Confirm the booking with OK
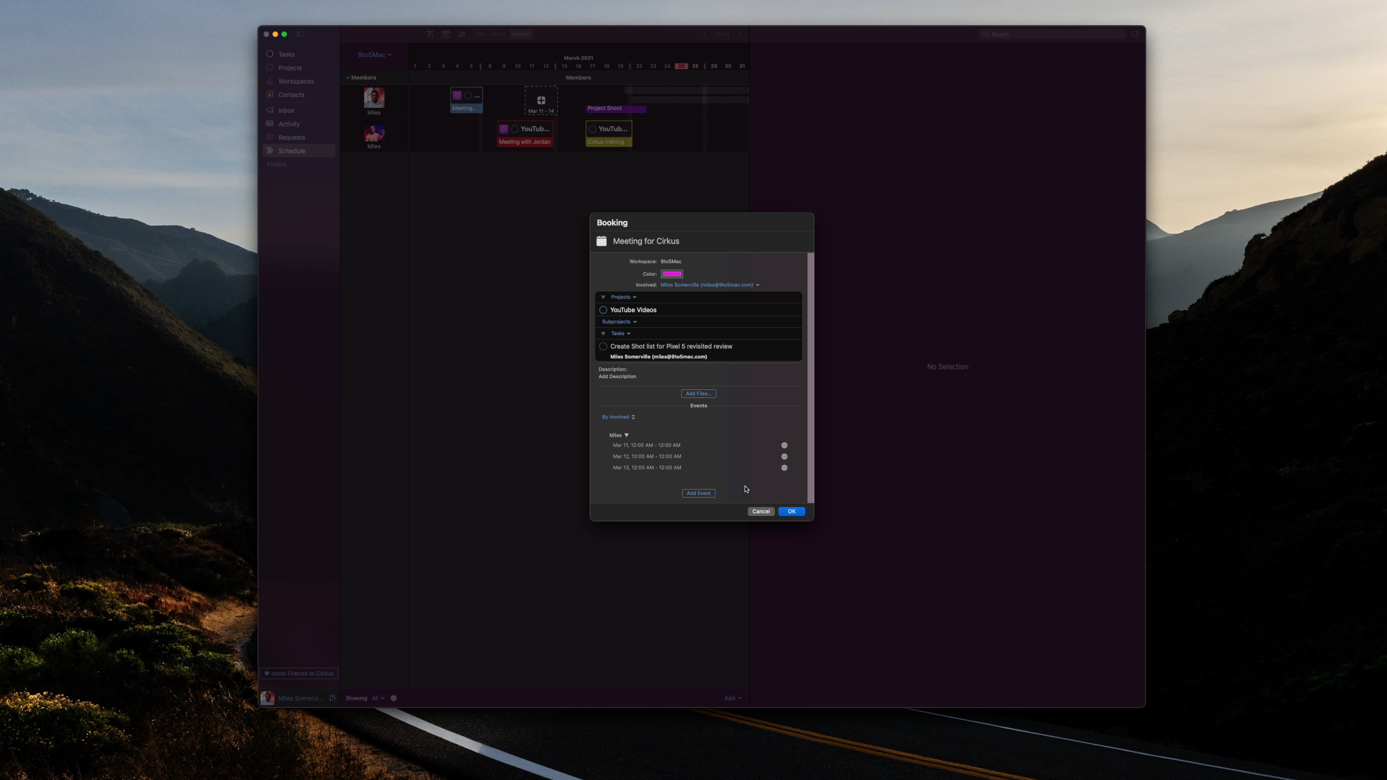1387x780 pixels. pyautogui.click(x=791, y=511)
